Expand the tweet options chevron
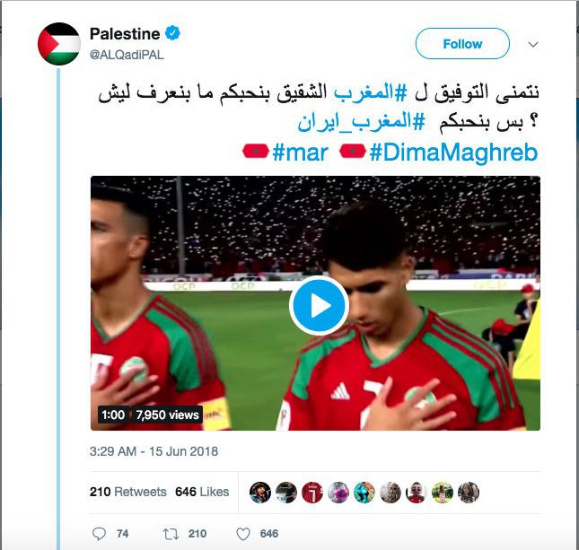 click(533, 45)
